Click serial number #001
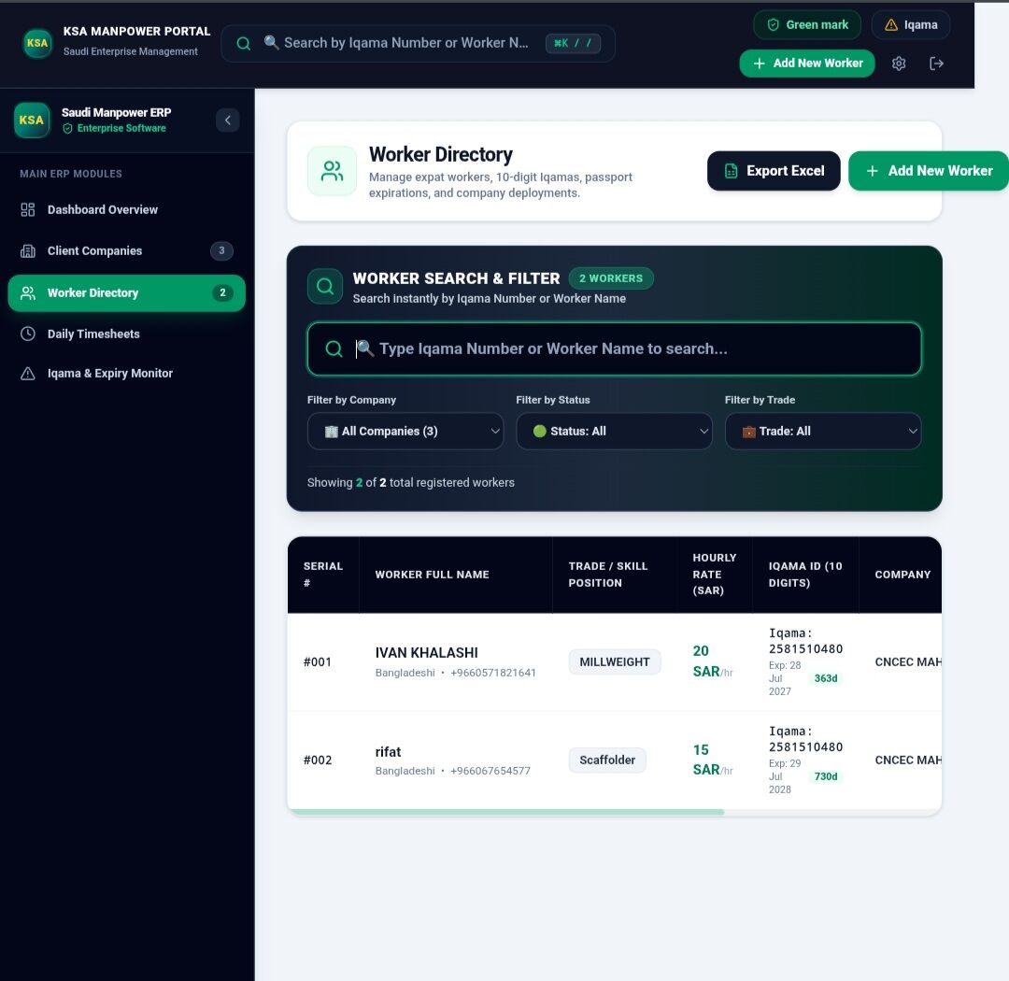The height and width of the screenshot is (981, 1009). [x=318, y=661]
